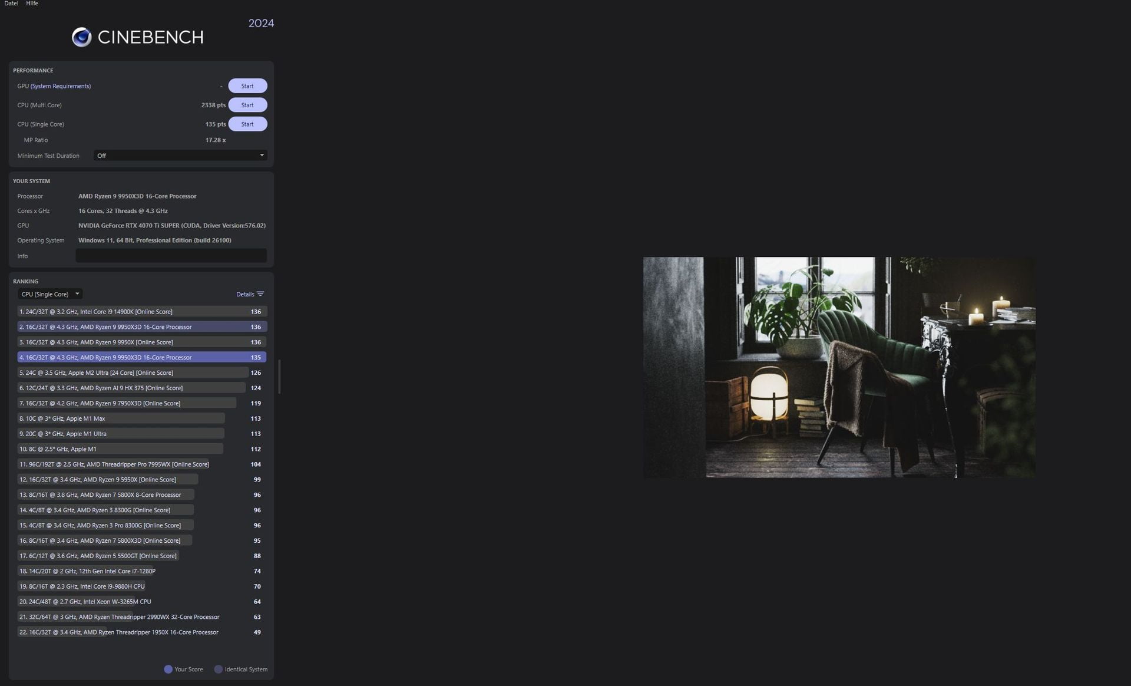Click into the Info input field
This screenshot has height=686, width=1131.
click(171, 256)
